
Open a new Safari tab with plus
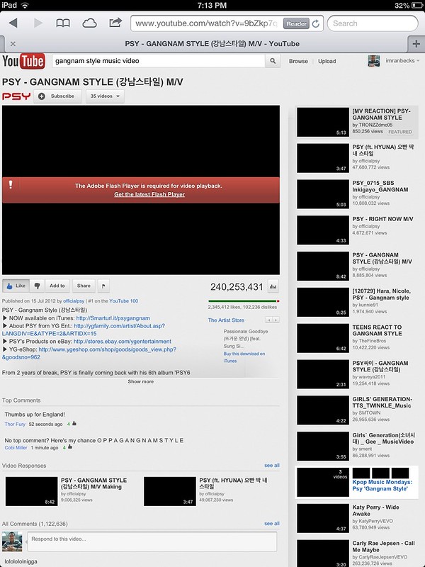pyautogui.click(x=416, y=44)
